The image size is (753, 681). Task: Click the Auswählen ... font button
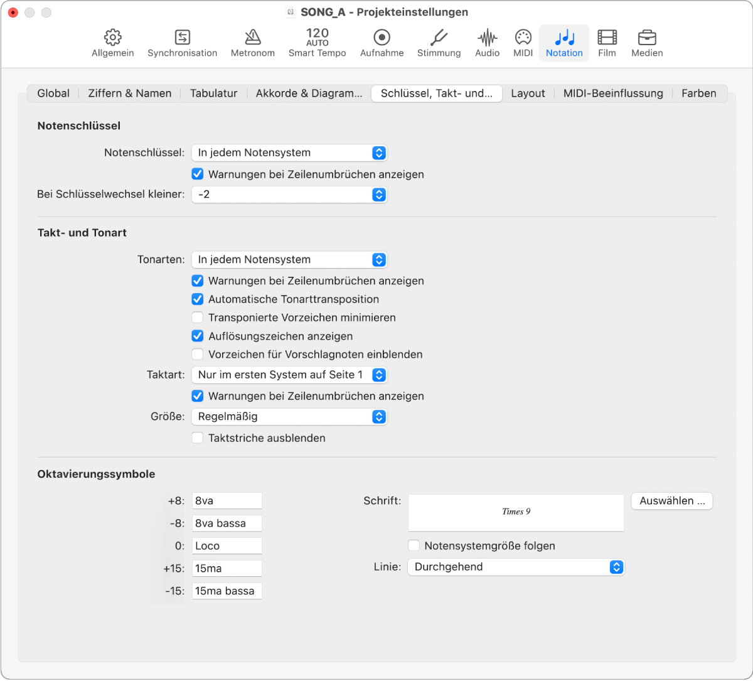672,501
